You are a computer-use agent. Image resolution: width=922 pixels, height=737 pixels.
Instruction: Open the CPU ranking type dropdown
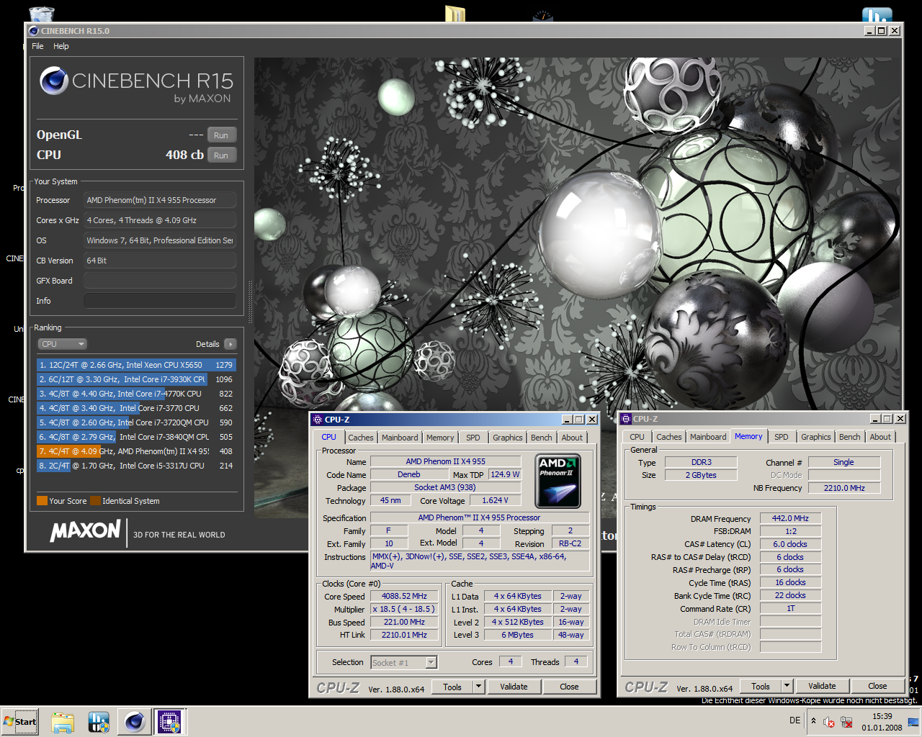click(63, 344)
